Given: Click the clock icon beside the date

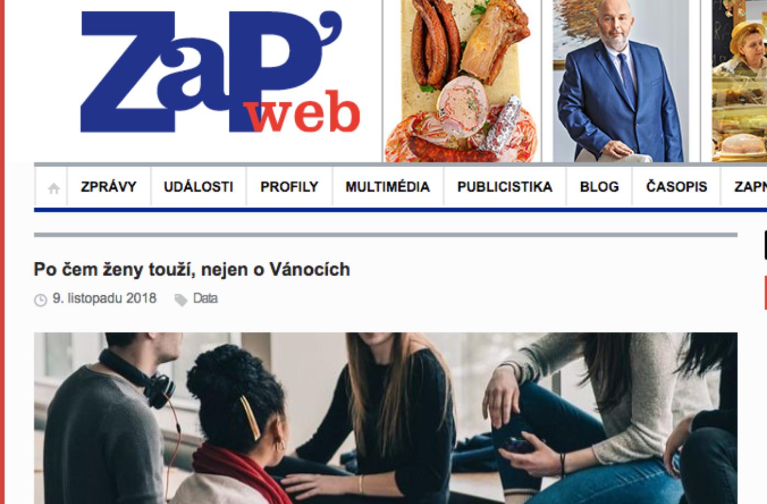Looking at the screenshot, I should (41, 300).
